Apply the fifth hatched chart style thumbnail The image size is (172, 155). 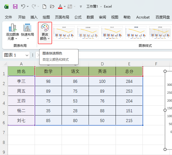(160, 33)
